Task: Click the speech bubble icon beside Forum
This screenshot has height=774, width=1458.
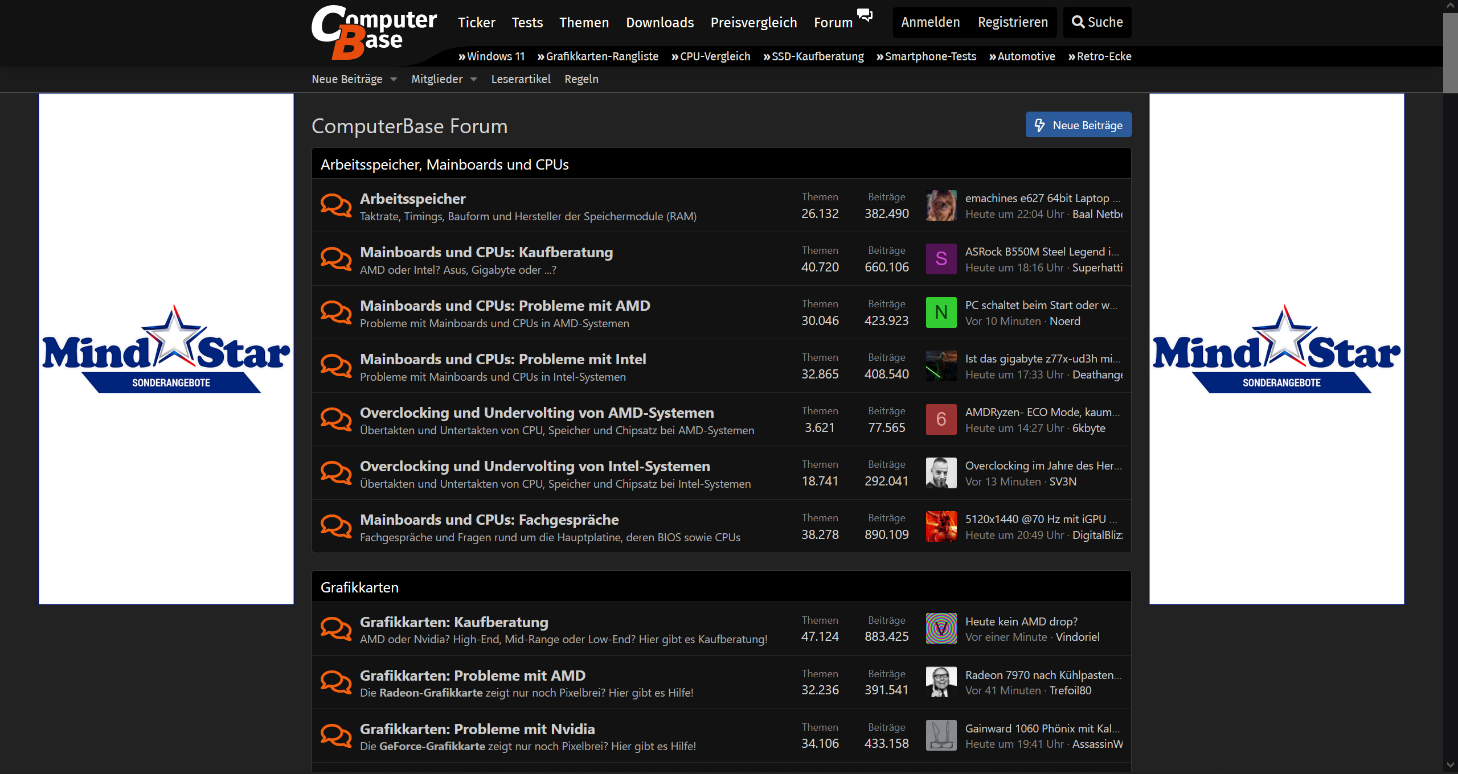Action: pyautogui.click(x=865, y=15)
